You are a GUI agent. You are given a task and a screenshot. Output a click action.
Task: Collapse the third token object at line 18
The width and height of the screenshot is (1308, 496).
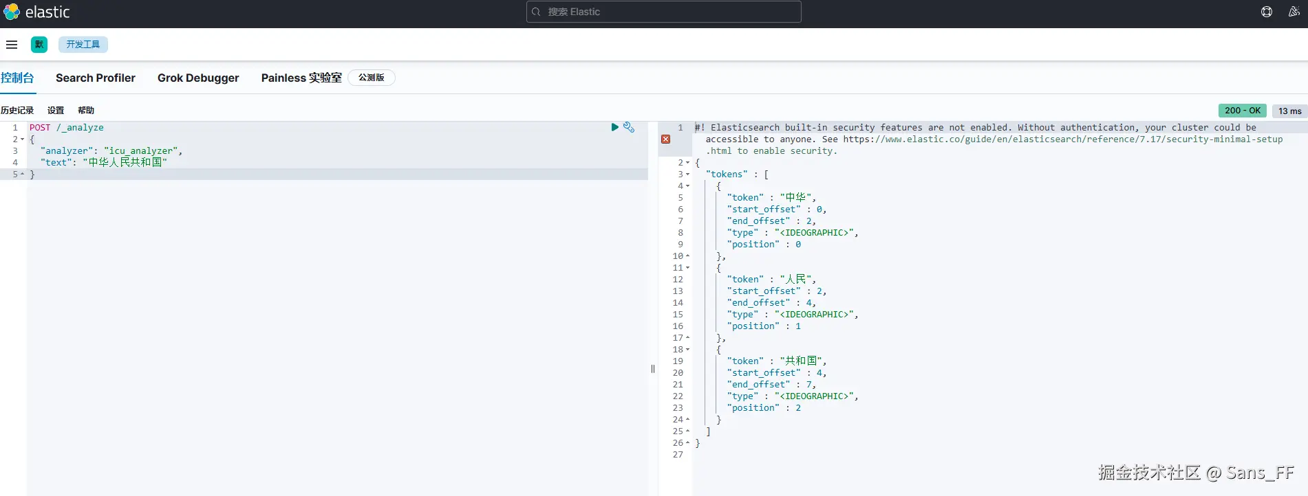click(687, 350)
